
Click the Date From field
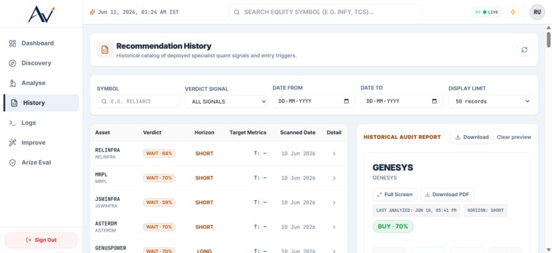coord(314,101)
